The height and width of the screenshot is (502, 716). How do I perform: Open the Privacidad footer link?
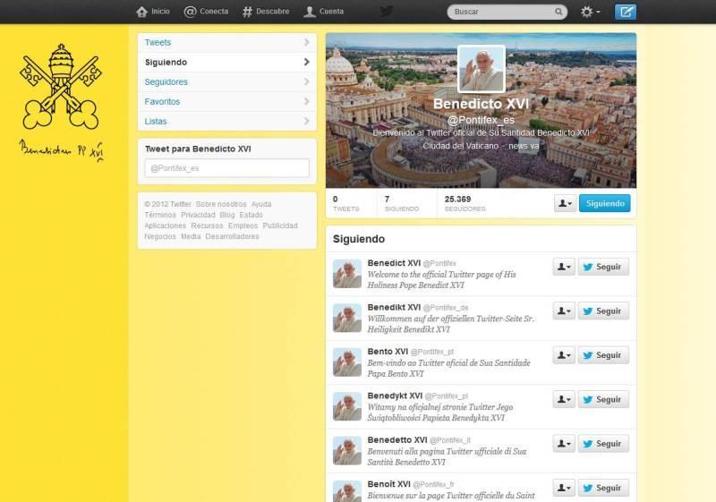point(196,215)
